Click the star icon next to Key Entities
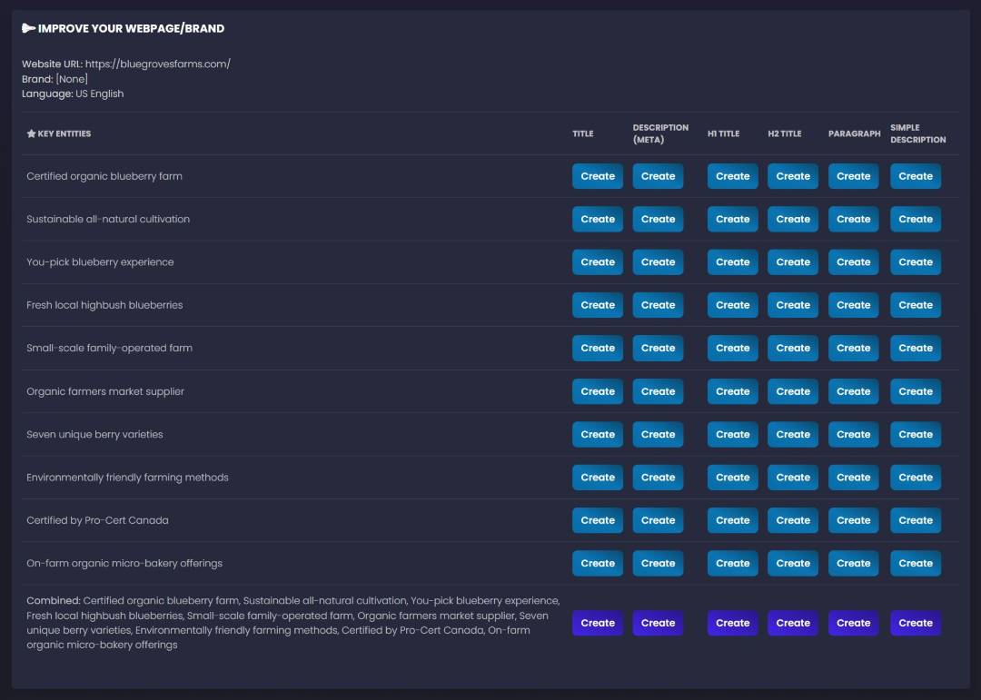 (31, 133)
